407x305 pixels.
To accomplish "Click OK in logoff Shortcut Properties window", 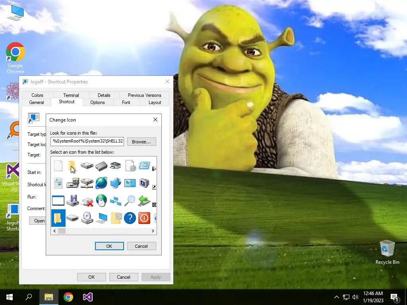I will point(91,277).
